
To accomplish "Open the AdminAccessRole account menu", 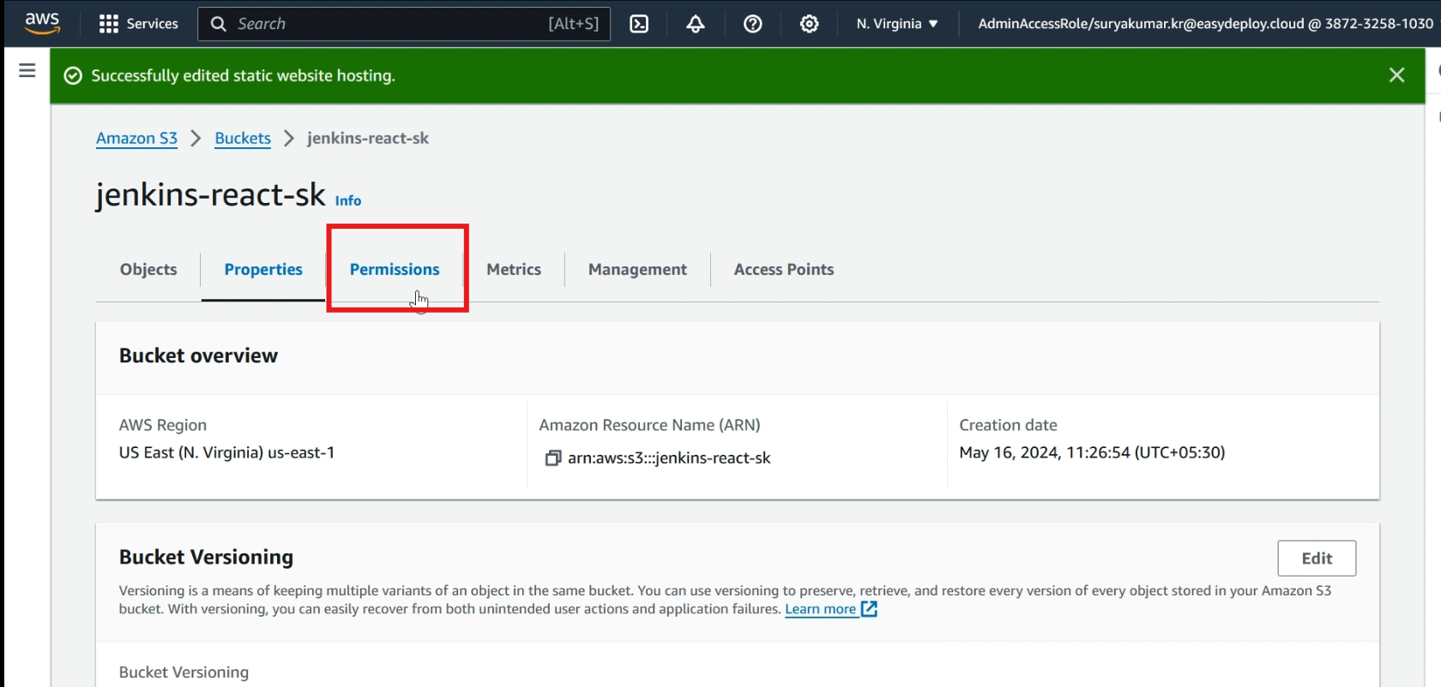I will tap(1205, 24).
